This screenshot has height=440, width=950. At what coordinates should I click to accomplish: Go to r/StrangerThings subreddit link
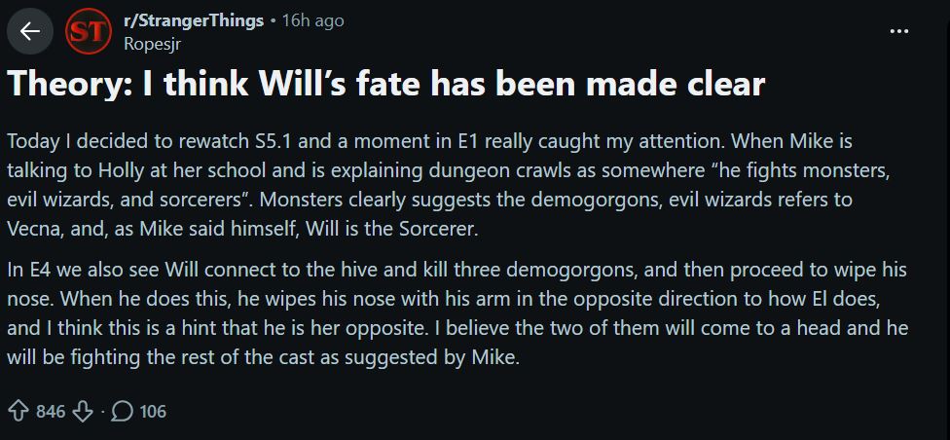[194, 20]
